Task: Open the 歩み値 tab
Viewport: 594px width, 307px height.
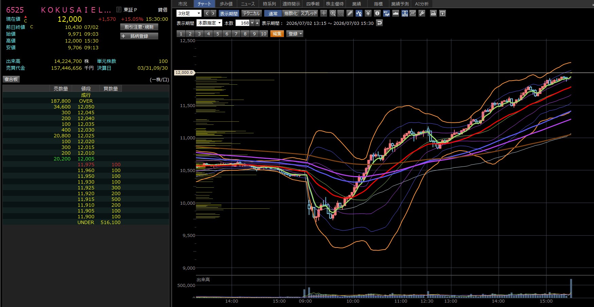Action: (x=226, y=4)
